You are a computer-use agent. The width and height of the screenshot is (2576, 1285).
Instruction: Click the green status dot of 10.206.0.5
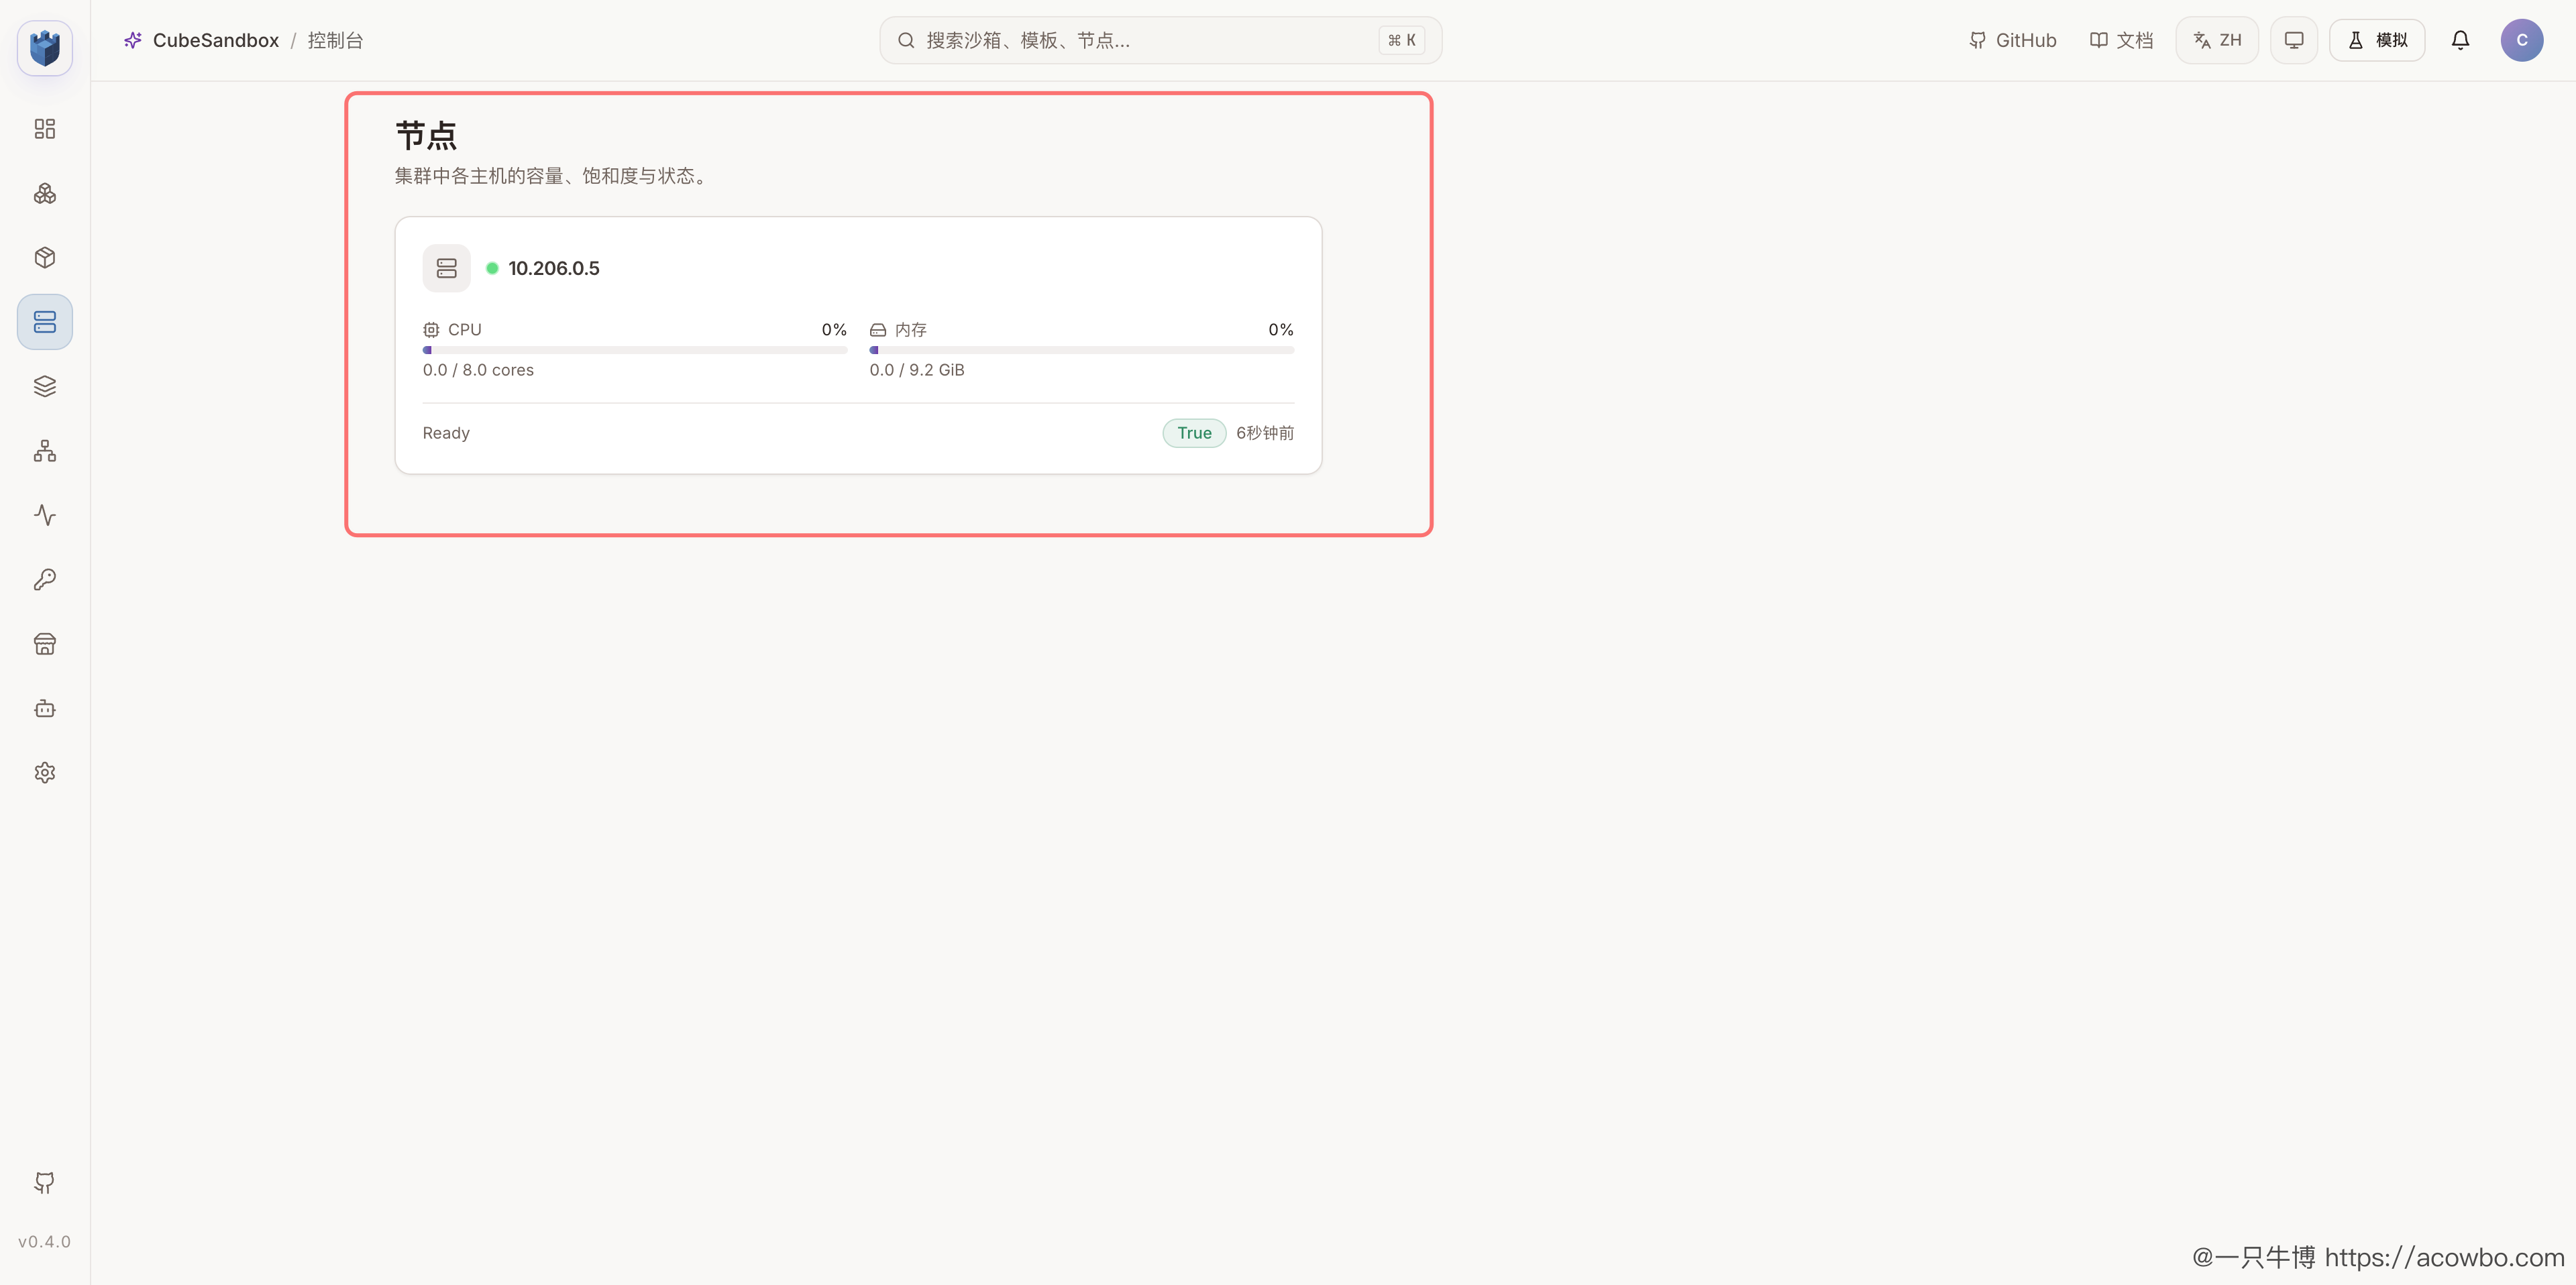click(x=492, y=268)
